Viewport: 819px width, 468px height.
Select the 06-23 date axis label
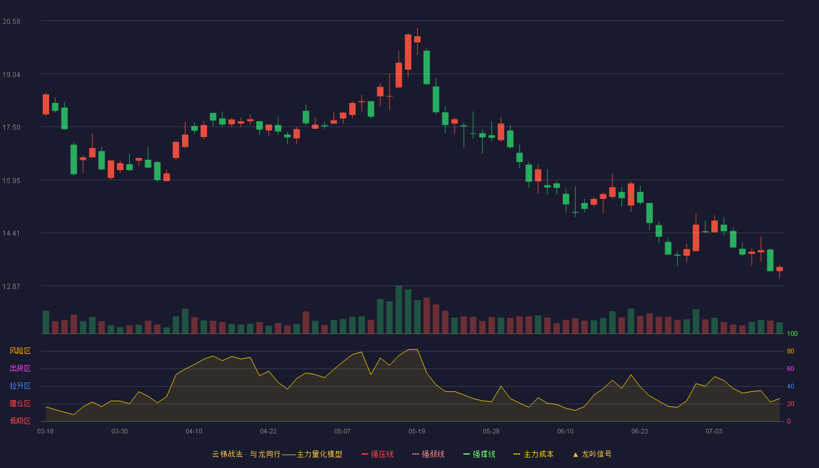pyautogui.click(x=639, y=431)
